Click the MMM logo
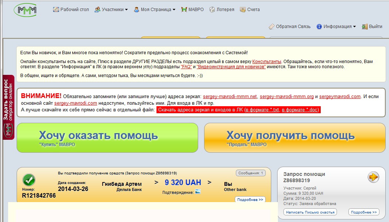 point(25,10)
